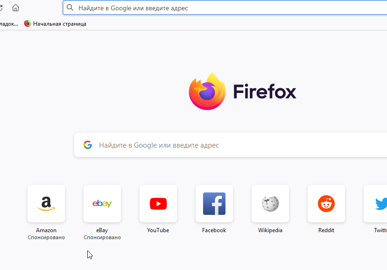
Task: Open the Home page button
Action: click(15, 8)
